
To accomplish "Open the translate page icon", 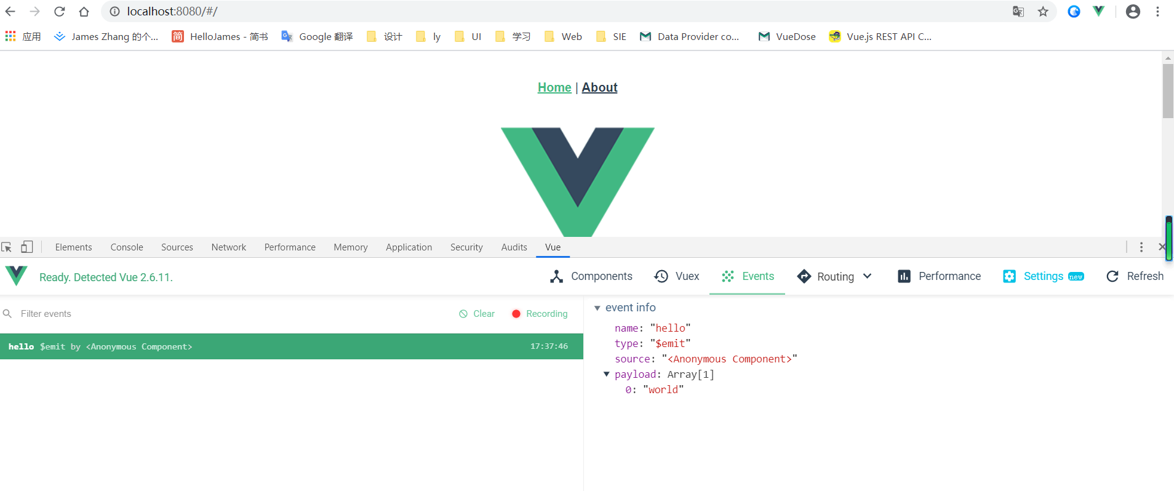I will pos(1018,11).
